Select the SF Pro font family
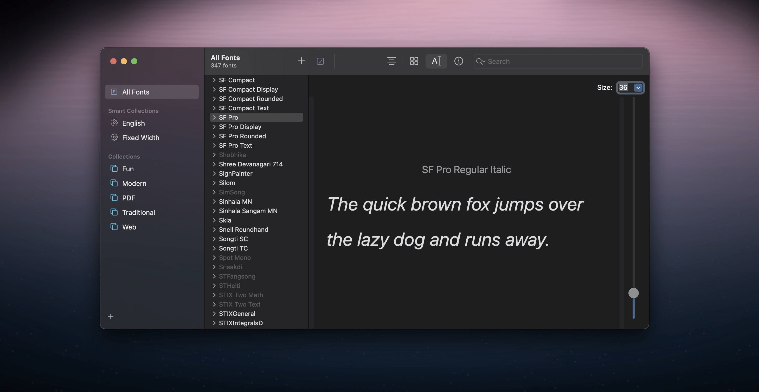 [229, 117]
